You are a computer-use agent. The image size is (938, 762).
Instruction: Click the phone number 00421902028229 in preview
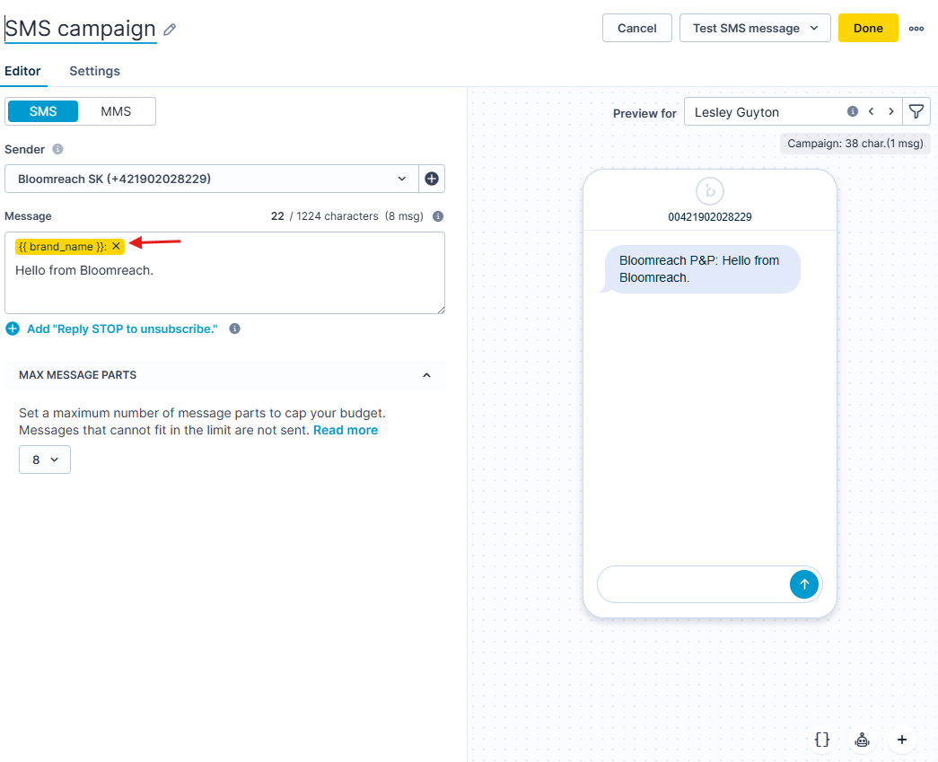coord(709,217)
